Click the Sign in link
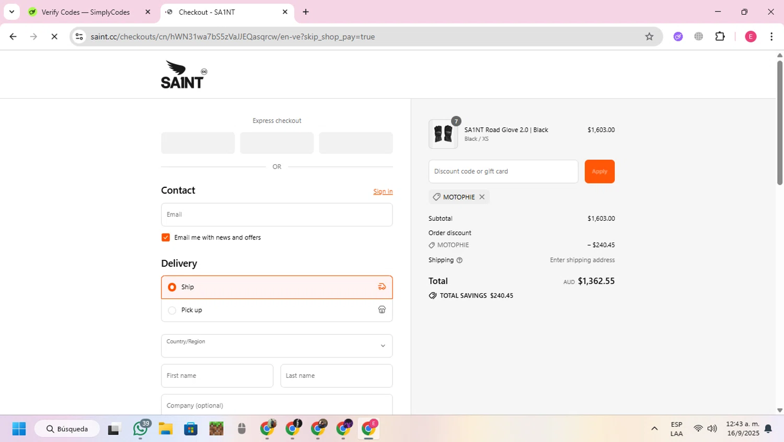This screenshot has height=442, width=784. click(x=383, y=192)
